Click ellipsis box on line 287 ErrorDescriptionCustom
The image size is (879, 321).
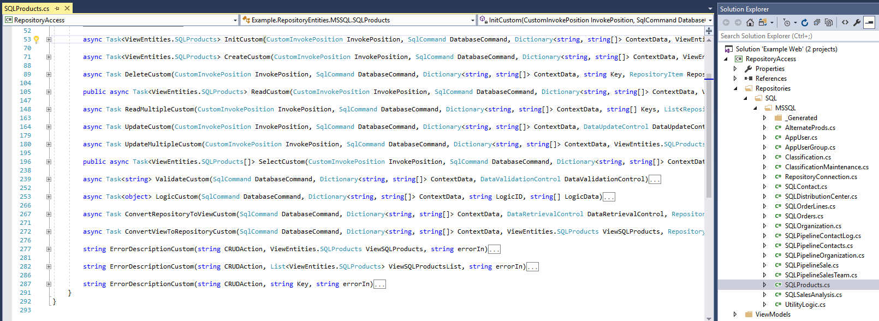tap(379, 284)
